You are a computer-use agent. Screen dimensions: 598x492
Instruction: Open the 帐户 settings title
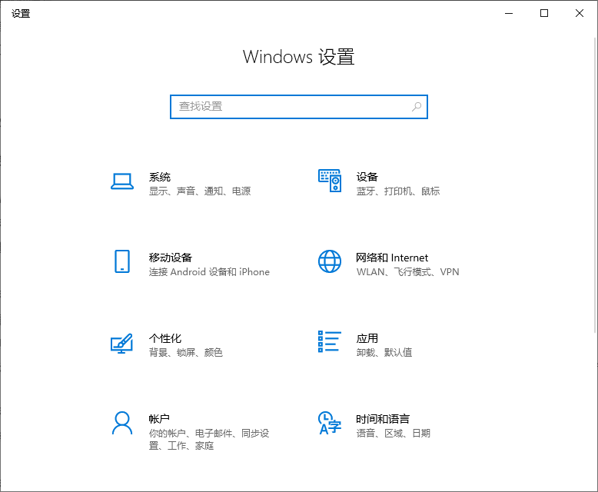point(159,419)
